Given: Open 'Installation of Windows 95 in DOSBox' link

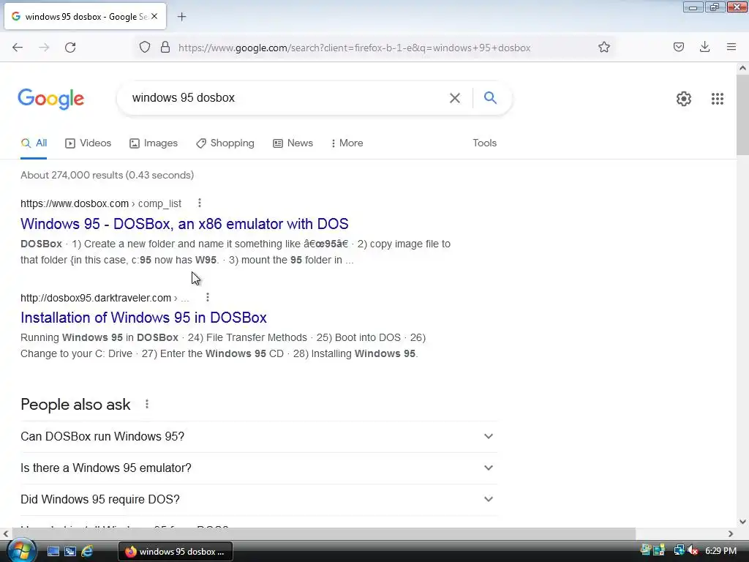Looking at the screenshot, I should pos(143,318).
